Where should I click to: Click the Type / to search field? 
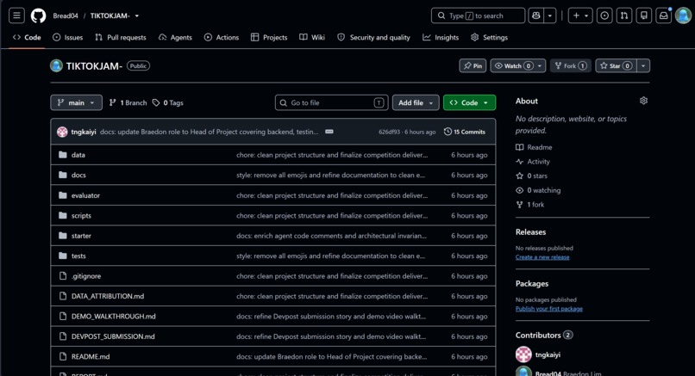(479, 15)
